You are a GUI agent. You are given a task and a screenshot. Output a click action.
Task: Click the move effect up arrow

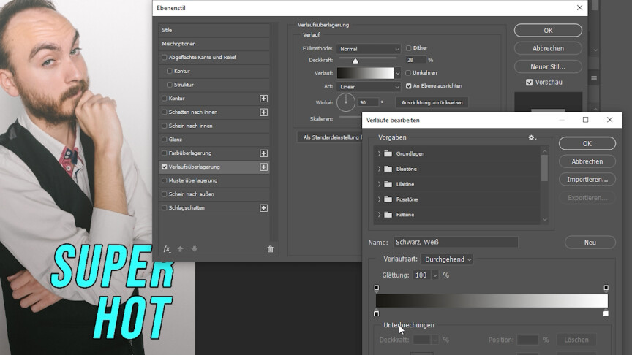point(181,249)
